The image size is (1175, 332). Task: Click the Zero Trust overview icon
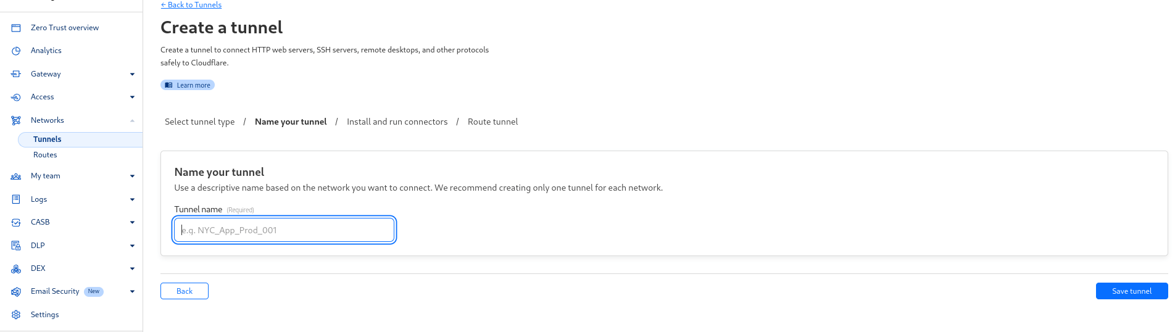pos(16,28)
